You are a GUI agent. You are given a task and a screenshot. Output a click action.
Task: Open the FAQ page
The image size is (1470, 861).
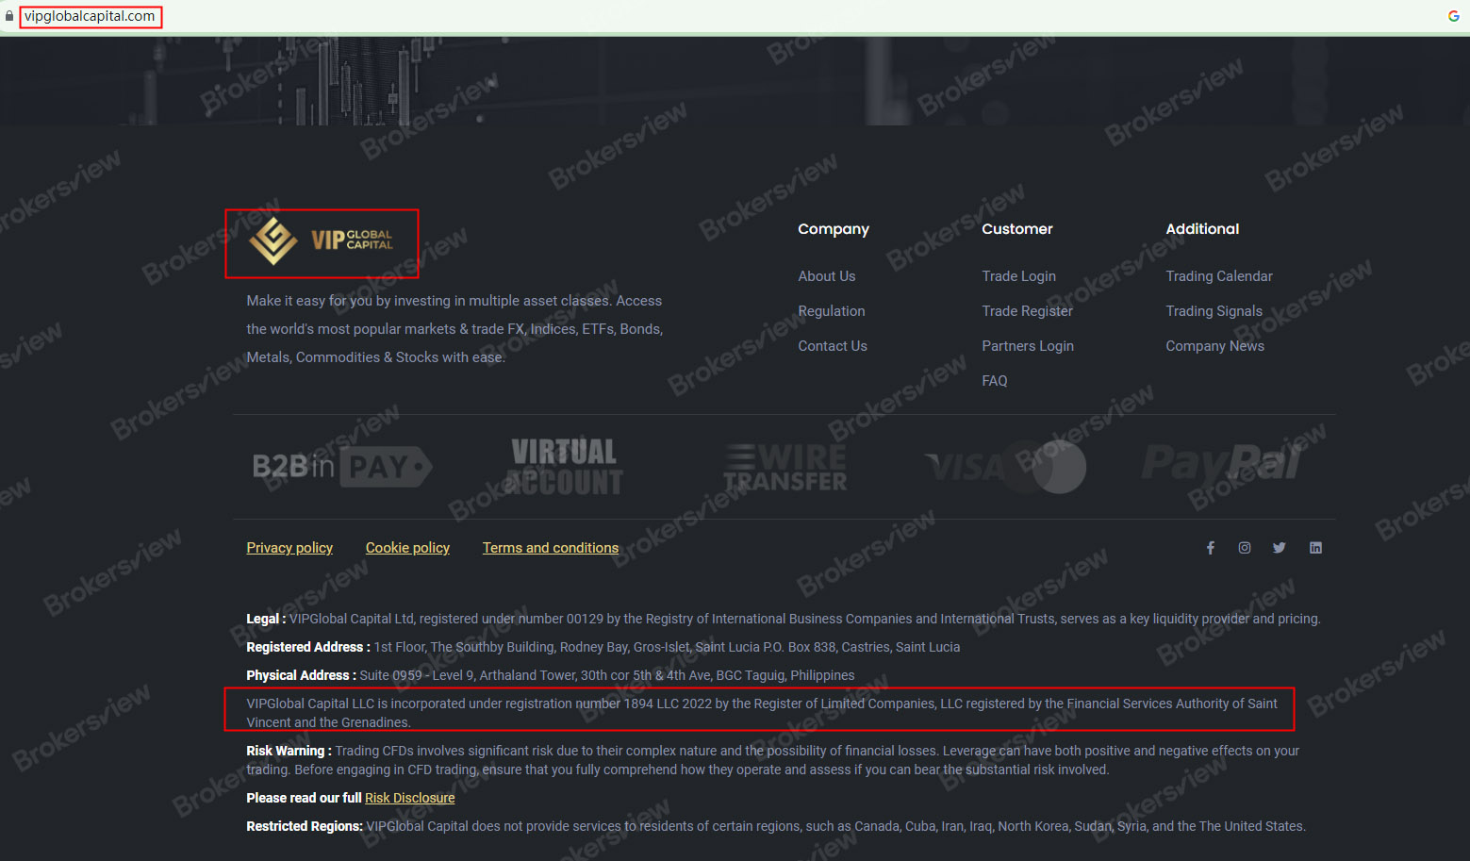[x=994, y=380]
